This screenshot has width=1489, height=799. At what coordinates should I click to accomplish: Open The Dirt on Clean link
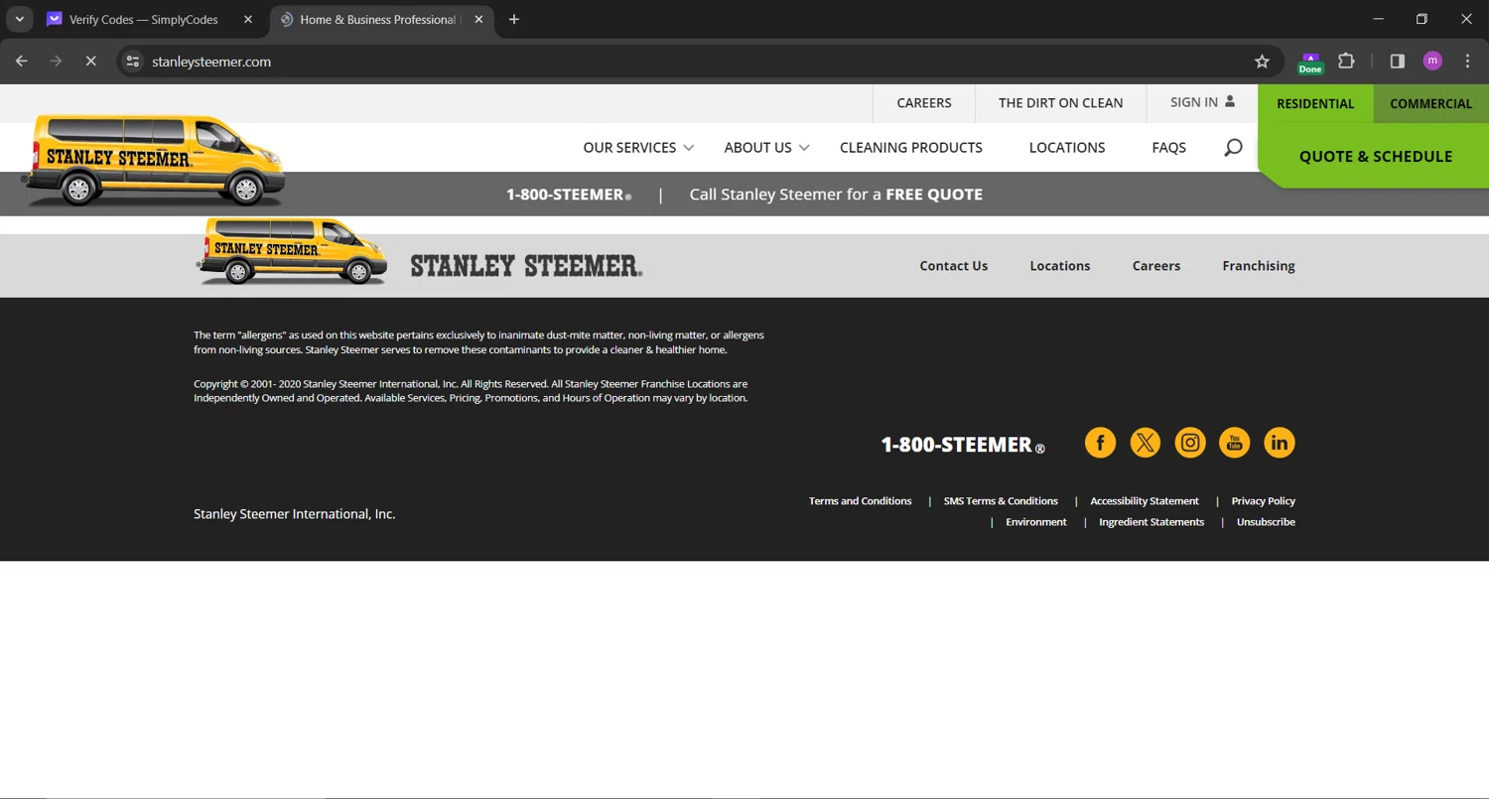pyautogui.click(x=1060, y=103)
